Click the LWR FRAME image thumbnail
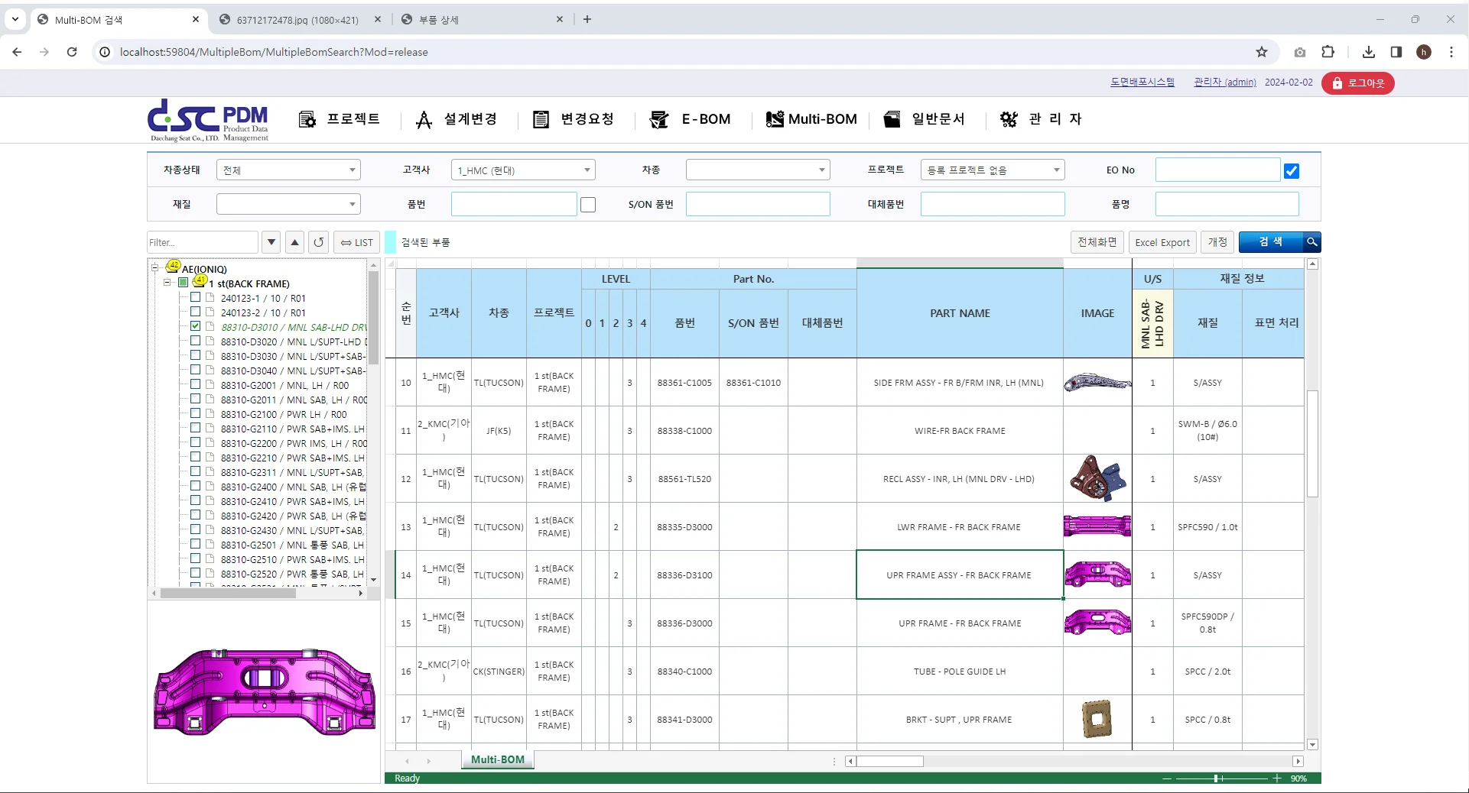Image resolution: width=1469 pixels, height=793 pixels. click(1097, 526)
